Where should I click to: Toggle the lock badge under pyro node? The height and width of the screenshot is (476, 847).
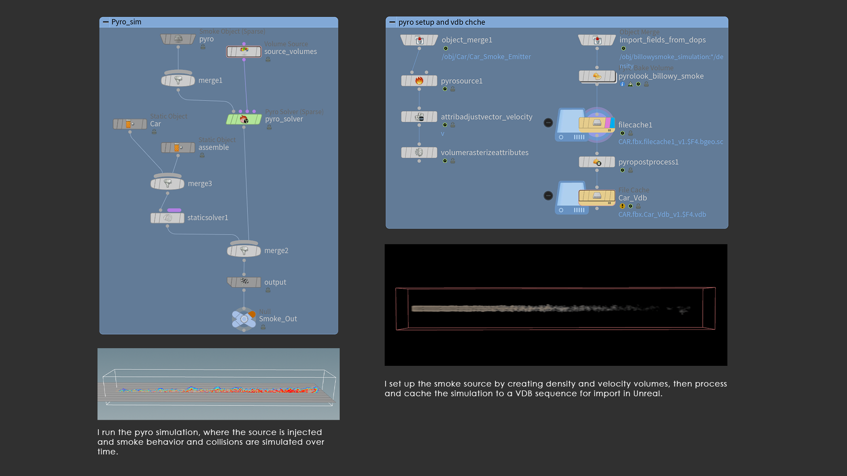[203, 47]
